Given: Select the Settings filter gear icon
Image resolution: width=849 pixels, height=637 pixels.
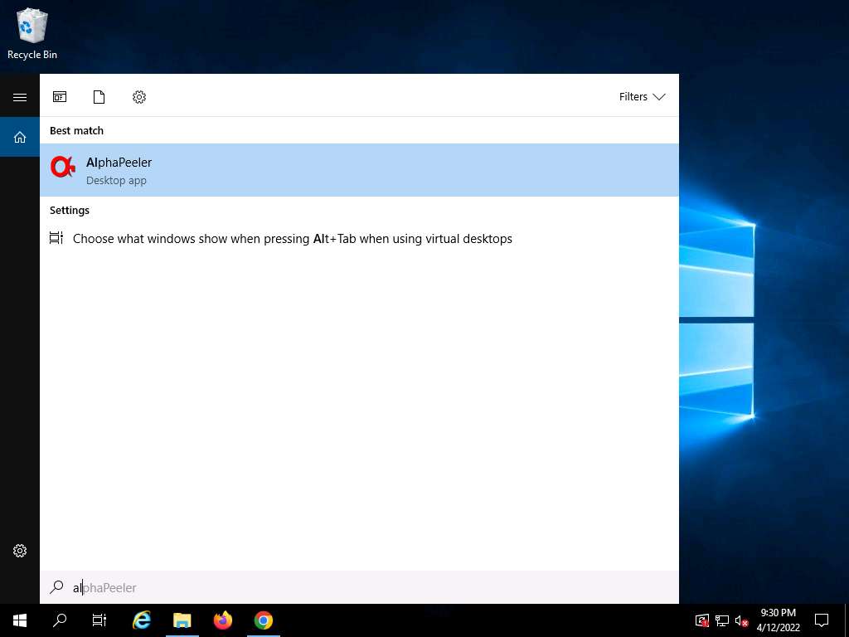Looking at the screenshot, I should [139, 97].
